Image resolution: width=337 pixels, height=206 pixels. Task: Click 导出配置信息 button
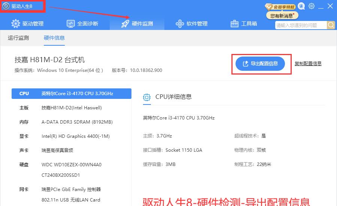(260, 64)
